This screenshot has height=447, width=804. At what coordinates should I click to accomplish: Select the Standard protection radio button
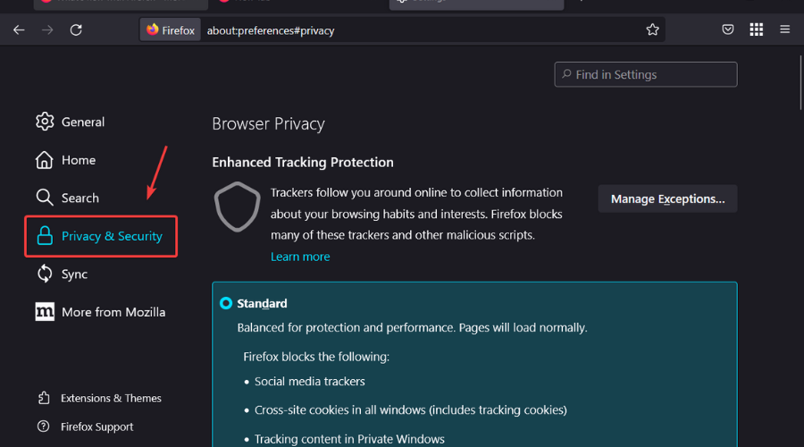click(x=226, y=303)
